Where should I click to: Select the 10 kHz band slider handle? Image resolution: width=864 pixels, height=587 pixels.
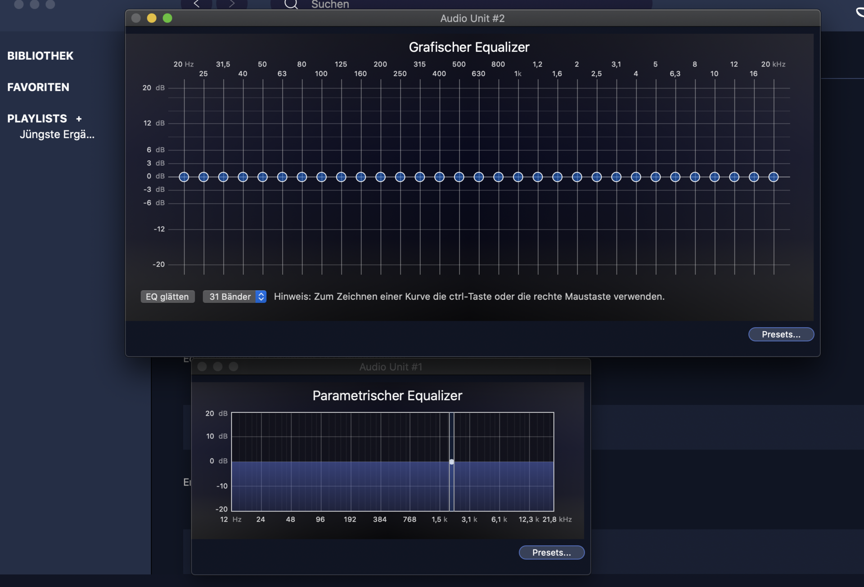pos(715,177)
